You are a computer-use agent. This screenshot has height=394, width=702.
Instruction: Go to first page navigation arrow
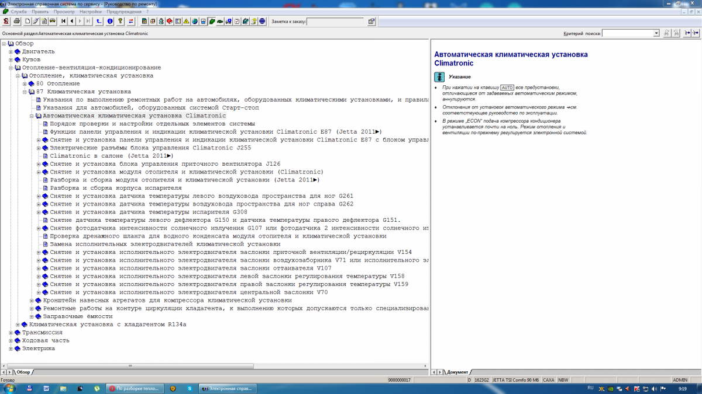pyautogui.click(x=63, y=22)
